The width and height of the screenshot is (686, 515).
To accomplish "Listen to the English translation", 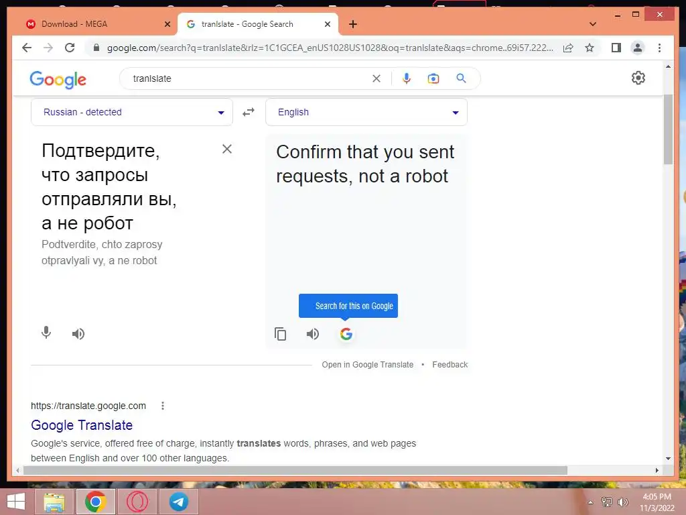I will pyautogui.click(x=312, y=334).
